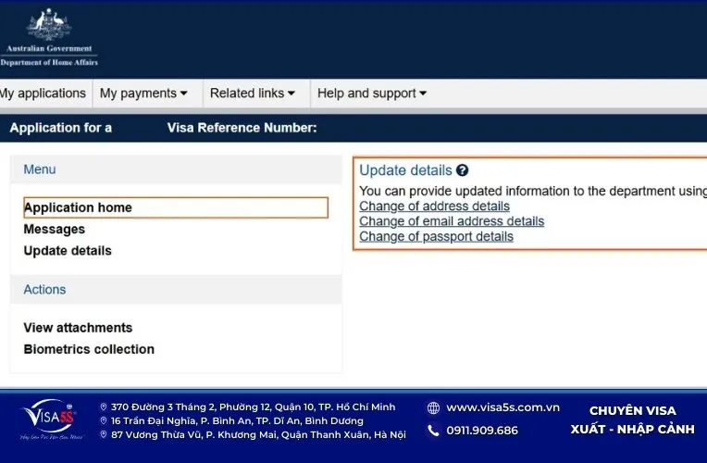The image size is (707, 463).
Task: Click the 'Application for a' header text
Action: pyautogui.click(x=61, y=128)
